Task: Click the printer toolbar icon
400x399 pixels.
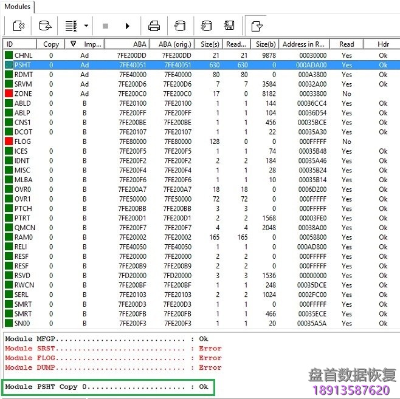Action: pos(154,26)
